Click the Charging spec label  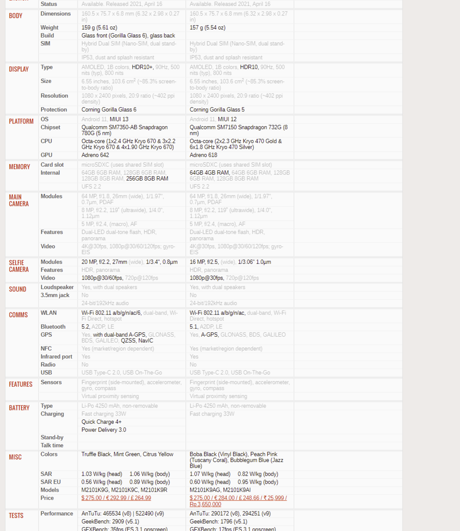click(x=52, y=414)
